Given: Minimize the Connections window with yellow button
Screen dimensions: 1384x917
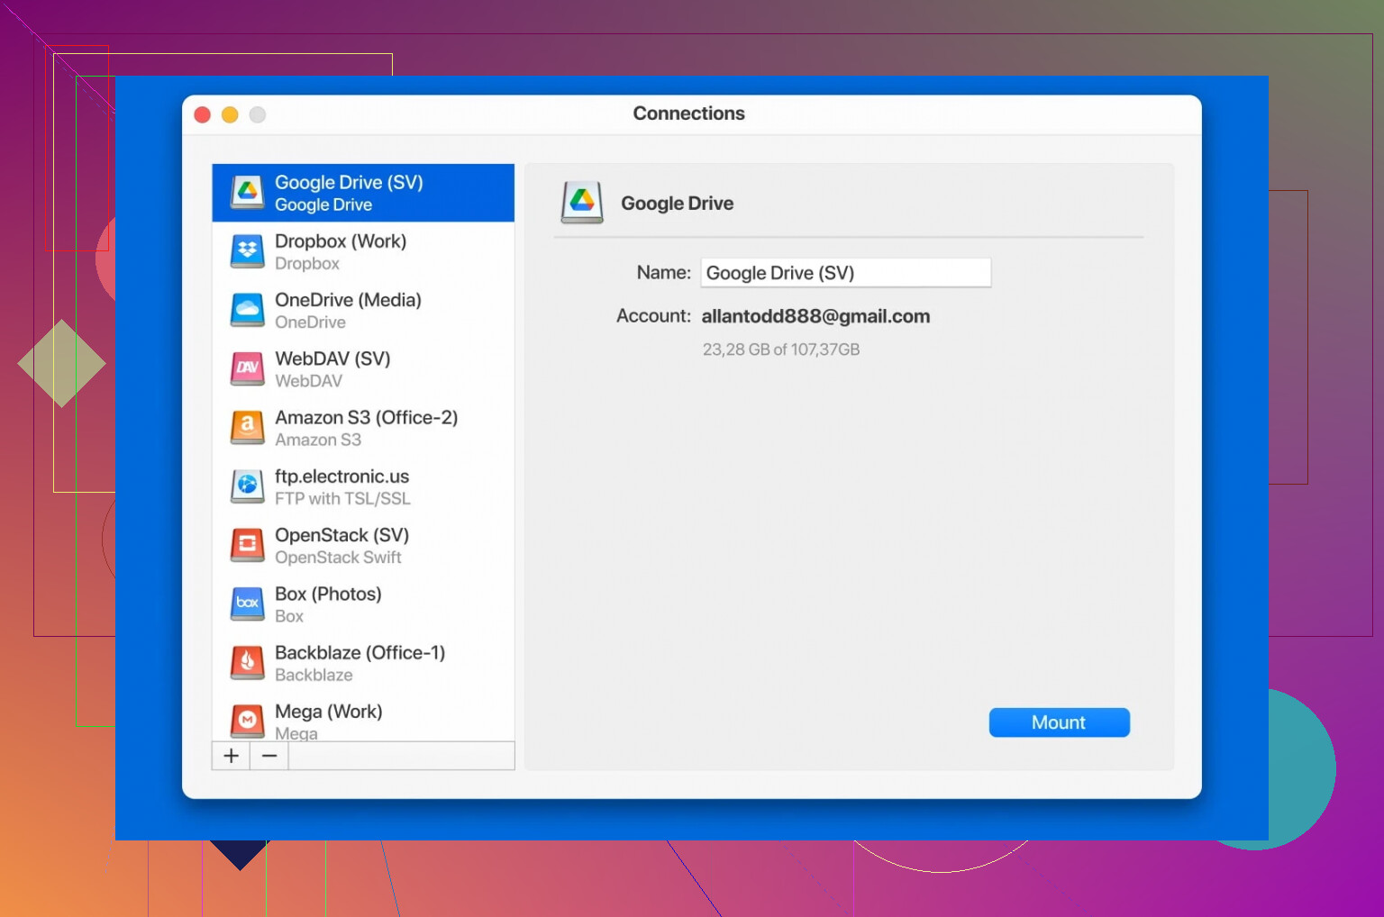Looking at the screenshot, I should point(230,114).
